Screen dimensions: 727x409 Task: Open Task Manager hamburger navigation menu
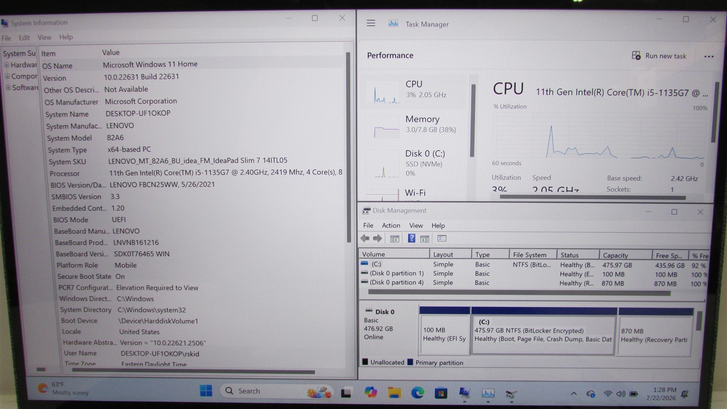point(371,23)
